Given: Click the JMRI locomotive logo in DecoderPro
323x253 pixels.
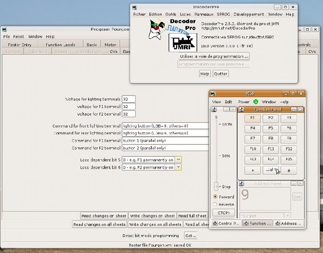Looking at the screenshot, I should click(x=183, y=42).
